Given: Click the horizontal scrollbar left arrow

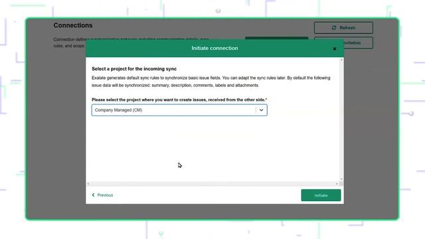Looking at the screenshot, I should (x=88, y=184).
